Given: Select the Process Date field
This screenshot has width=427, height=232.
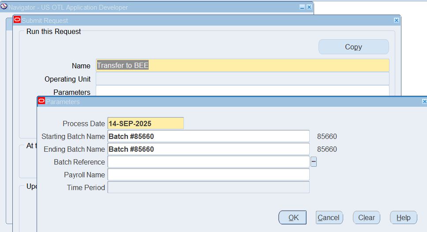Looking at the screenshot, I should click(x=146, y=123).
